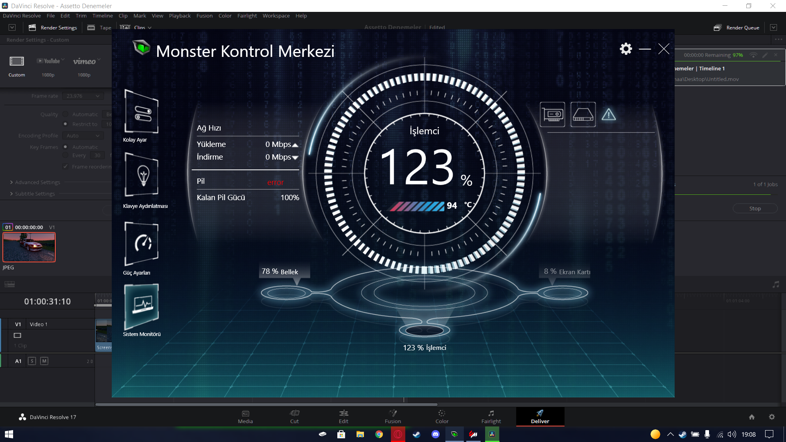Open the top-right panel expand dropdown
The image size is (786, 442).
[773, 27]
